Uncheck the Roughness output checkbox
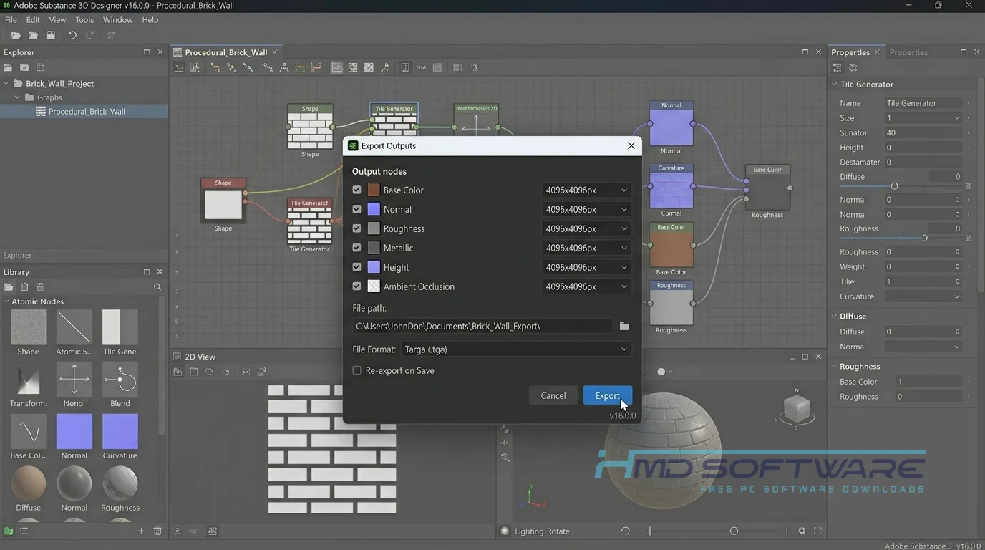985x550 pixels. tap(356, 228)
